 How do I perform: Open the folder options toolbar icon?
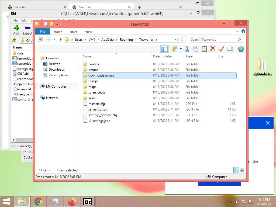pyautogui.click(x=174, y=49)
